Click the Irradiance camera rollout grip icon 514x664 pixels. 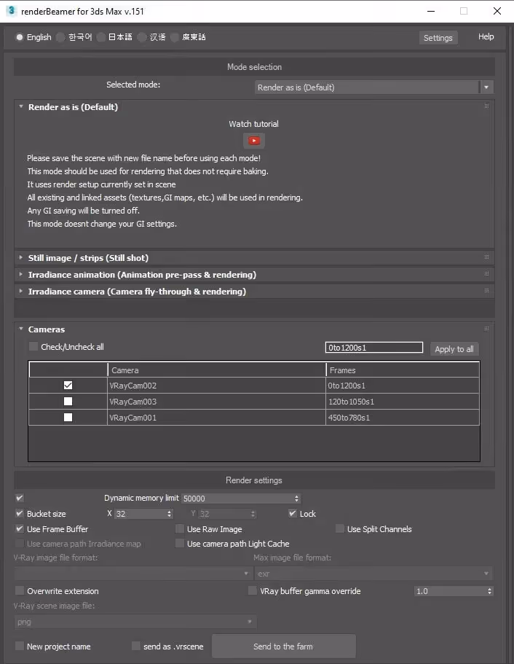486,291
